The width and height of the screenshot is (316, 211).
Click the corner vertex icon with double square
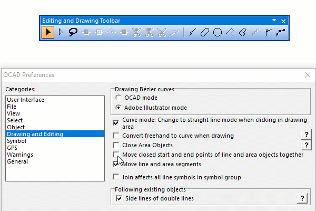pos(99,32)
